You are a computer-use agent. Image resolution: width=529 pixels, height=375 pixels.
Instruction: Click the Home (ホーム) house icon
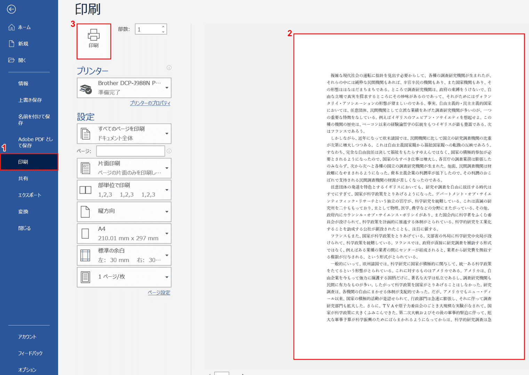click(11, 27)
